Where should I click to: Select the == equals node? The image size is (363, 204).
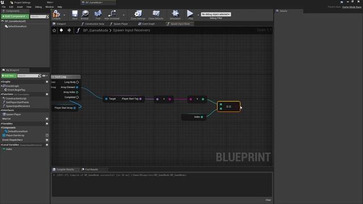coord(229,107)
